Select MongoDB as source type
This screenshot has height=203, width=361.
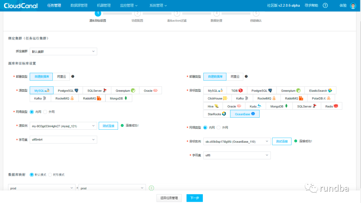[118, 98]
